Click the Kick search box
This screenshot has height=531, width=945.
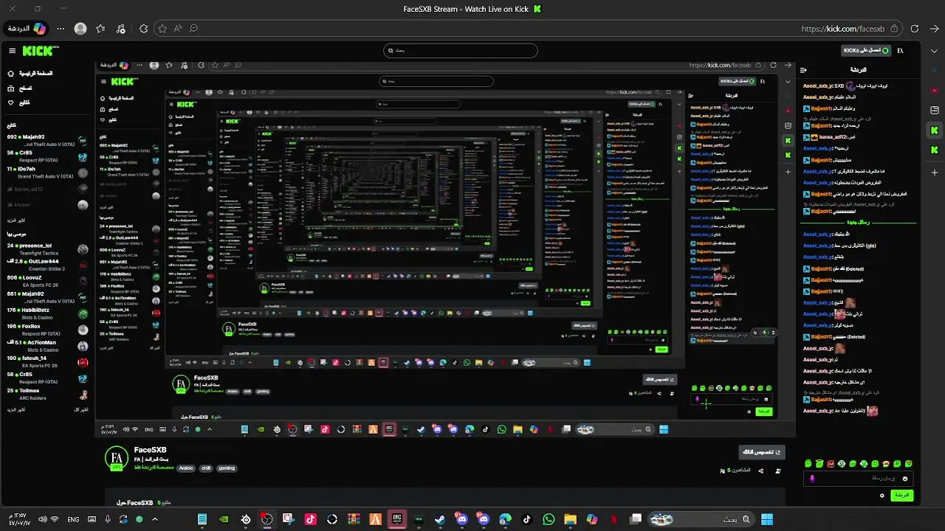click(x=461, y=51)
